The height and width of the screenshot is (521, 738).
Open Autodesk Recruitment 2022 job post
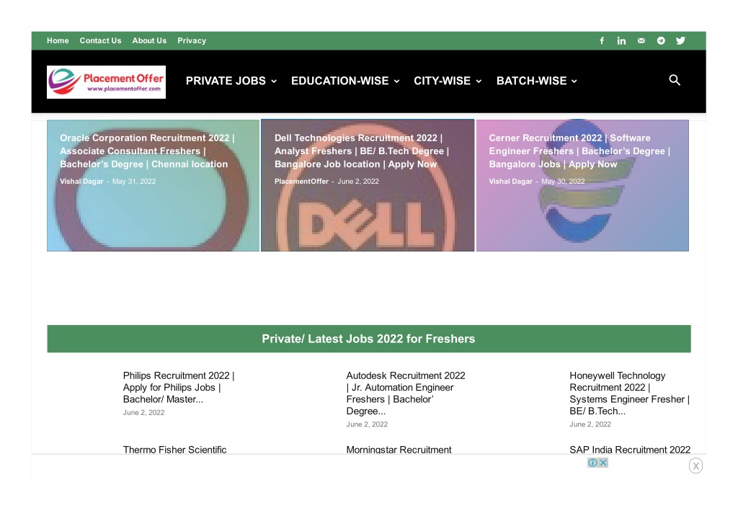(405, 393)
